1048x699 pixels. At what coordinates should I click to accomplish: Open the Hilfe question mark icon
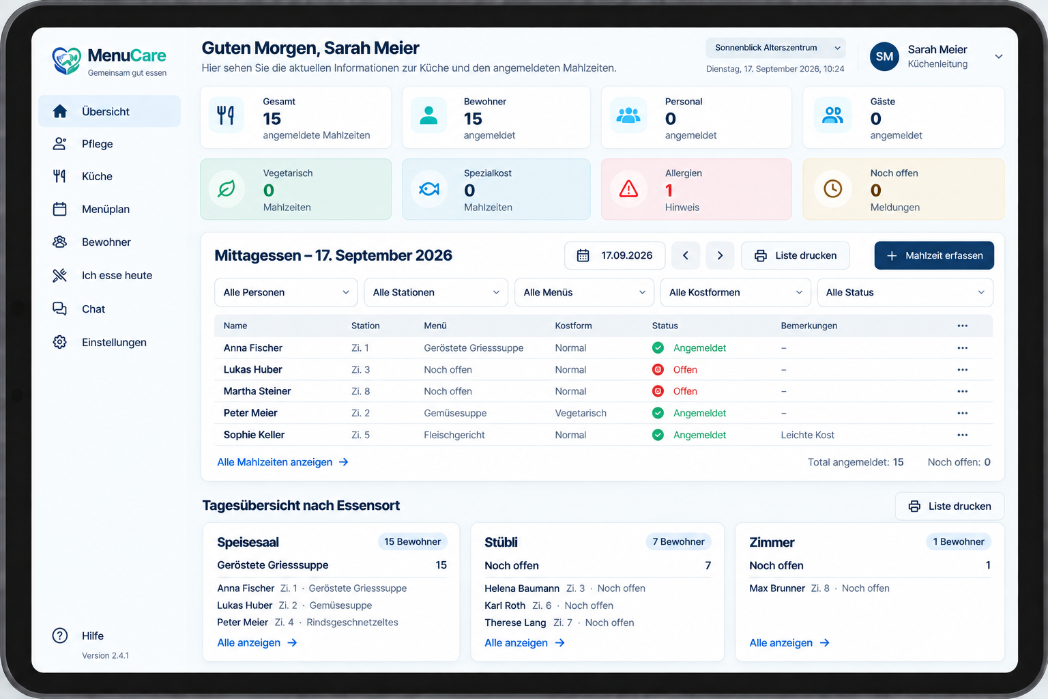pos(60,636)
